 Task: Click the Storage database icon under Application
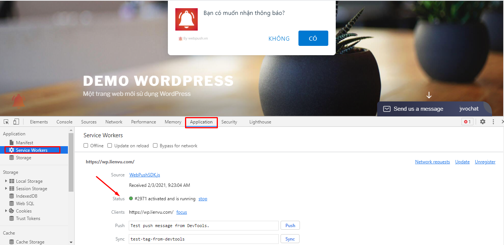pos(12,158)
